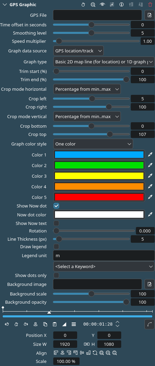Align right using the Align row icon

(69, 353)
